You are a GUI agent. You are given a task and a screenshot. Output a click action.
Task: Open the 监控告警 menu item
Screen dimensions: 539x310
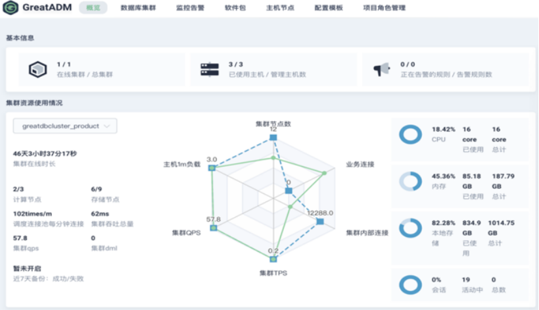[190, 8]
